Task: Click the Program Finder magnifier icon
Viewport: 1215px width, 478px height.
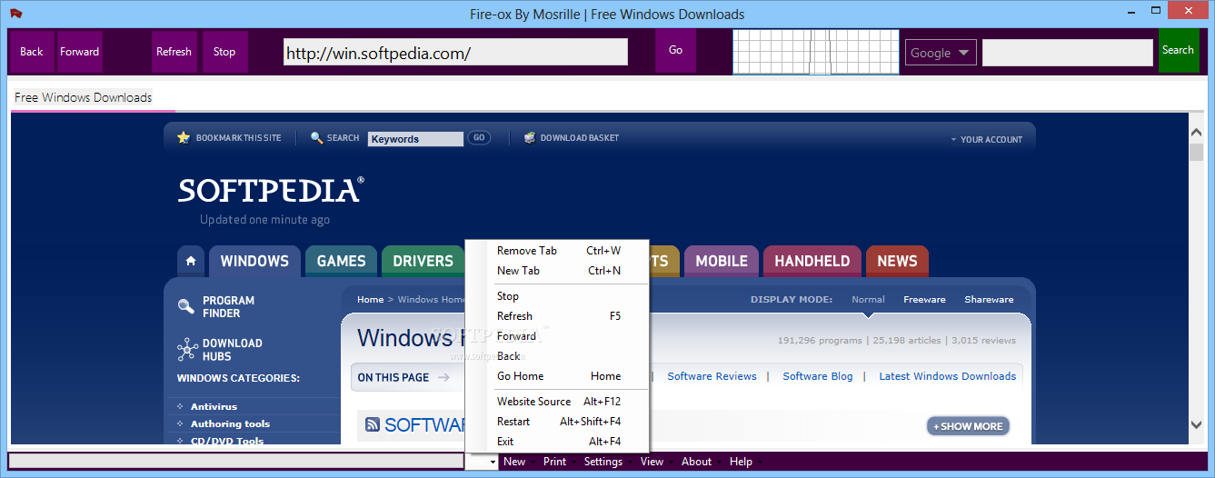Action: [x=186, y=307]
